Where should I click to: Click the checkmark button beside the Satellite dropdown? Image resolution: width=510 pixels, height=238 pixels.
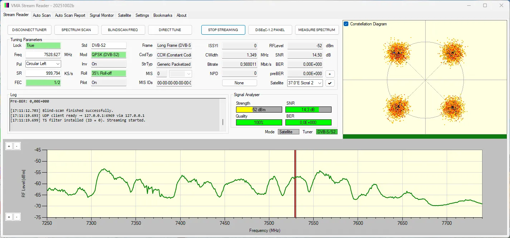pos(330,83)
